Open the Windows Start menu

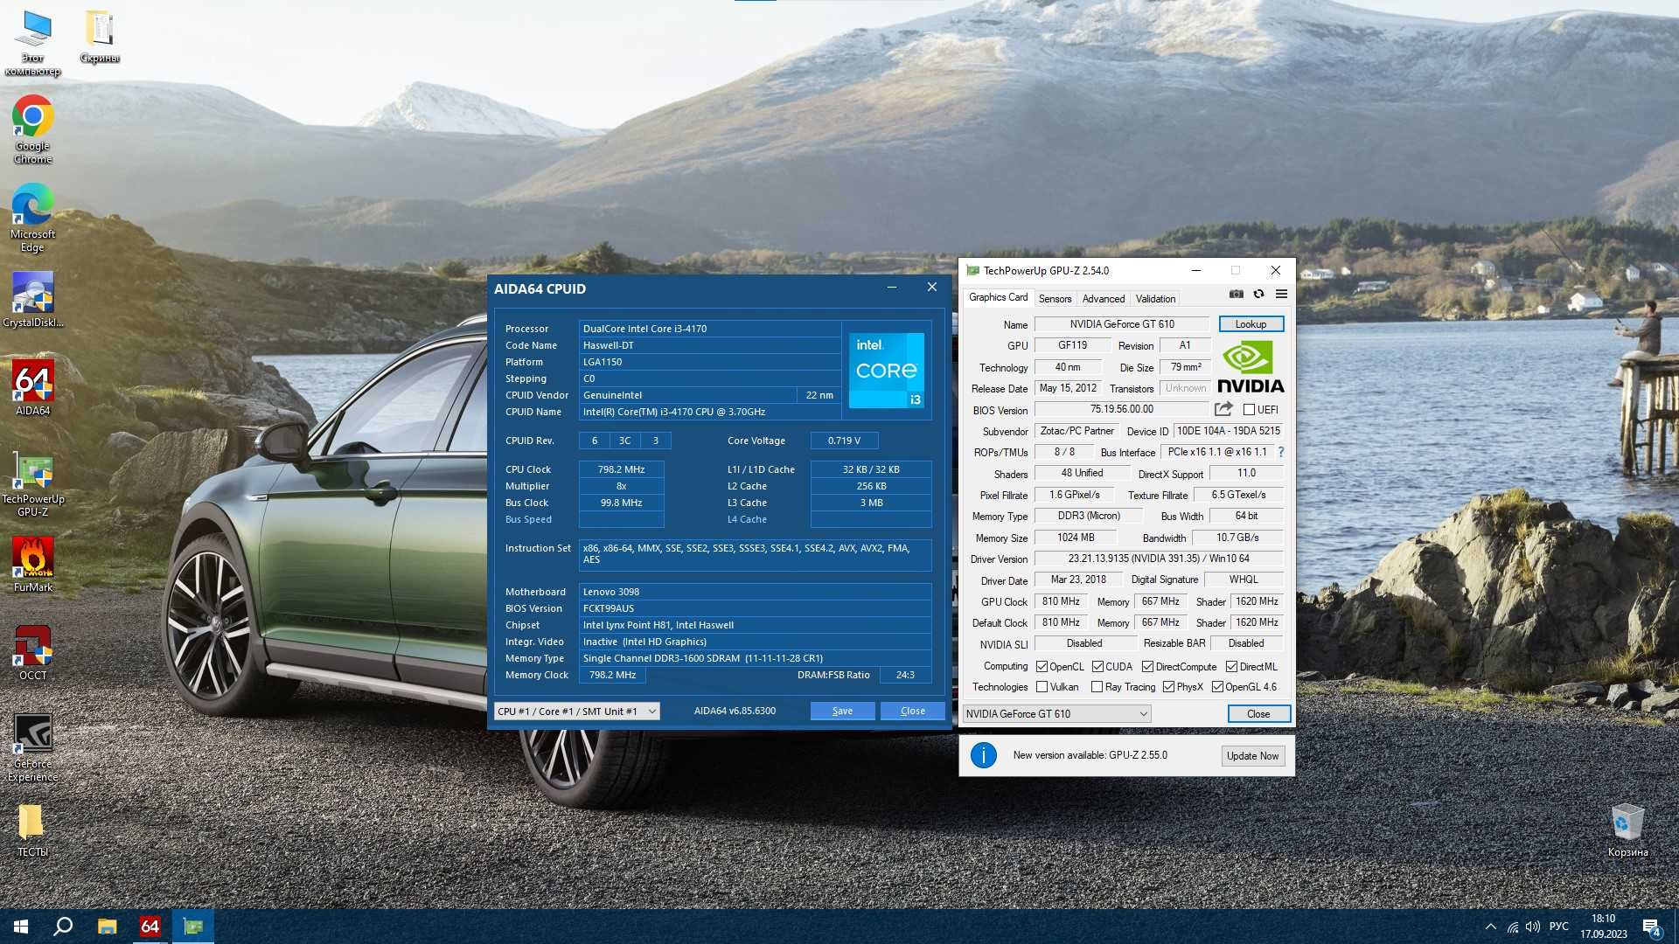tap(21, 927)
